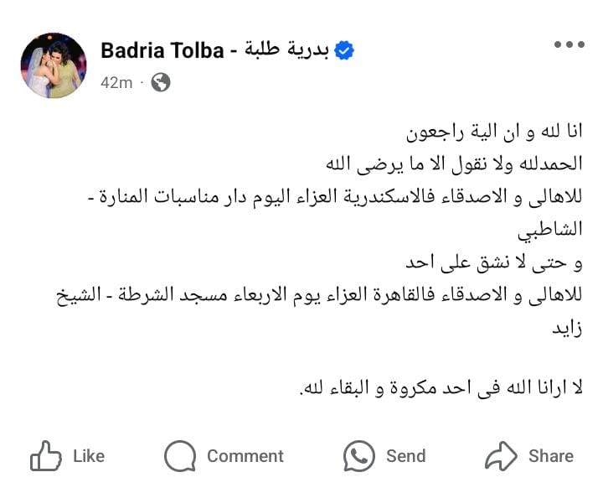Image resolution: width=603 pixels, height=493 pixels.
Task: Open the post's three-dot options menu
Action: point(569,44)
